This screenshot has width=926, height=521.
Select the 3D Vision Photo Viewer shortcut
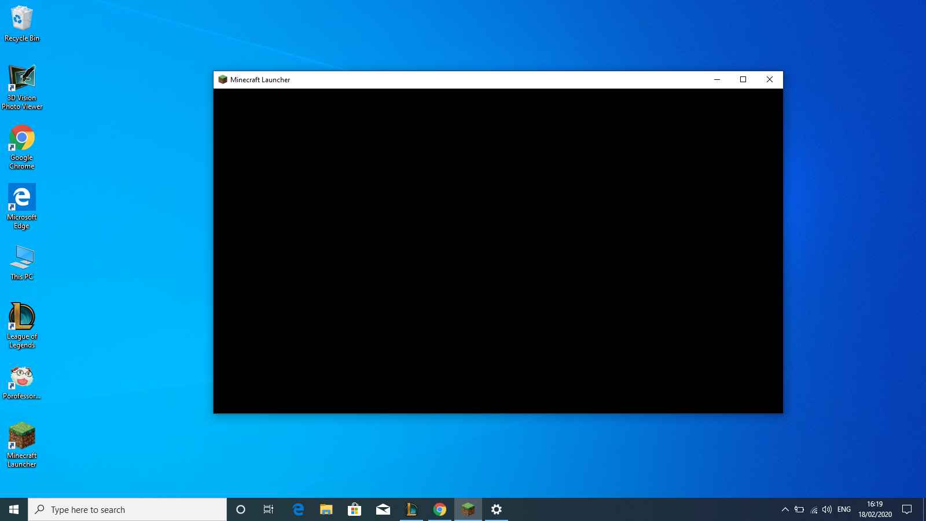(22, 87)
